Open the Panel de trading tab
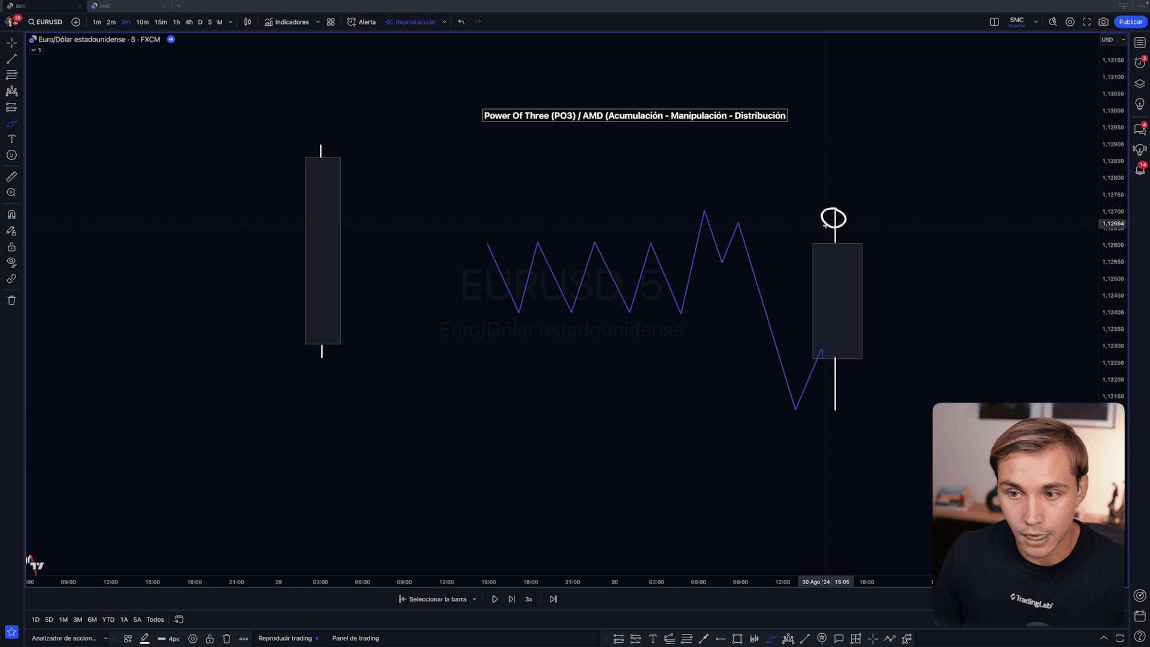The height and width of the screenshot is (647, 1150). pos(356,639)
